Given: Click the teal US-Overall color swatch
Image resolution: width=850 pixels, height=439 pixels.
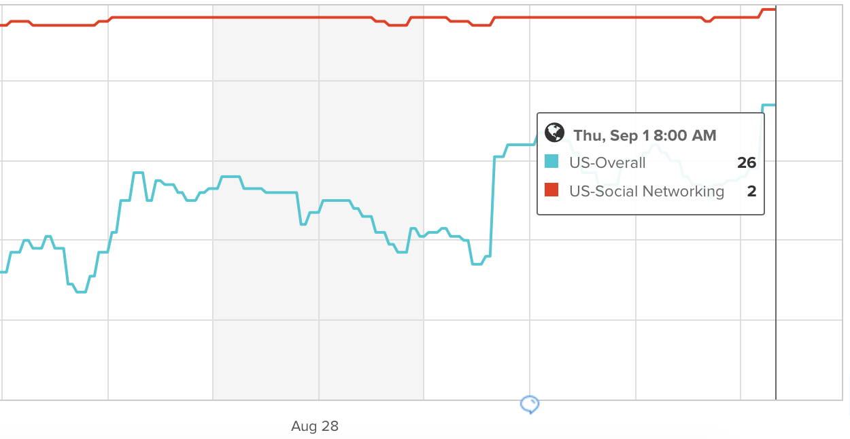Looking at the screenshot, I should pyautogui.click(x=552, y=162).
